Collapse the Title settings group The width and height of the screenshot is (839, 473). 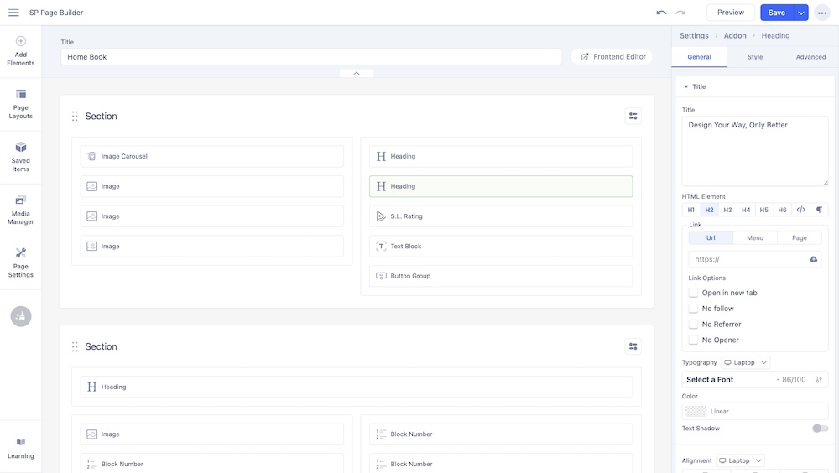[686, 86]
